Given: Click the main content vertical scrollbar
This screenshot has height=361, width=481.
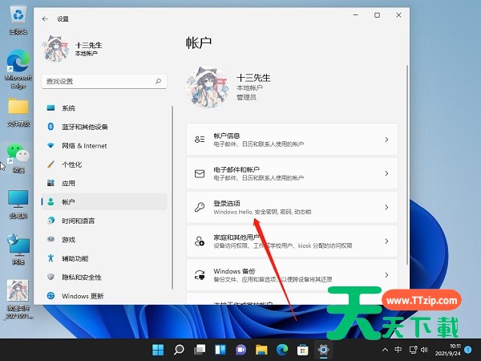Looking at the screenshot, I should 407,164.
